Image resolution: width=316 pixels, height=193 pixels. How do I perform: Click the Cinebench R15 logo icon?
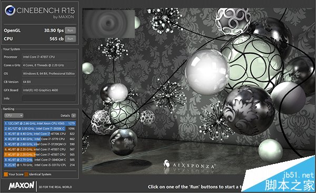(x=10, y=11)
